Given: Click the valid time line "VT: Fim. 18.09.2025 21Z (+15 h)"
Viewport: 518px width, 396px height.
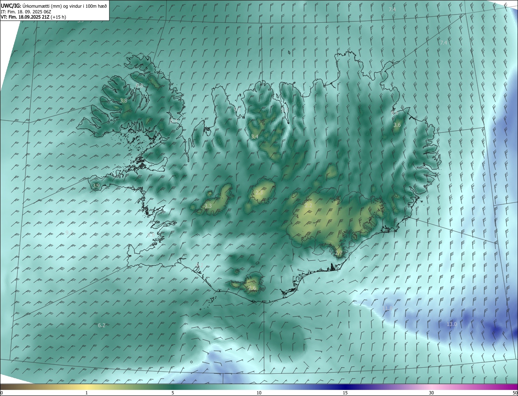Looking at the screenshot, I should tap(34, 17).
